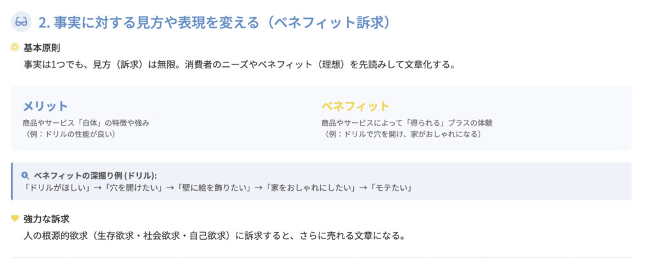Click the phrase 「壁に絵を飾りたい」
Viewport: 653px width, 271px height.
click(209, 187)
